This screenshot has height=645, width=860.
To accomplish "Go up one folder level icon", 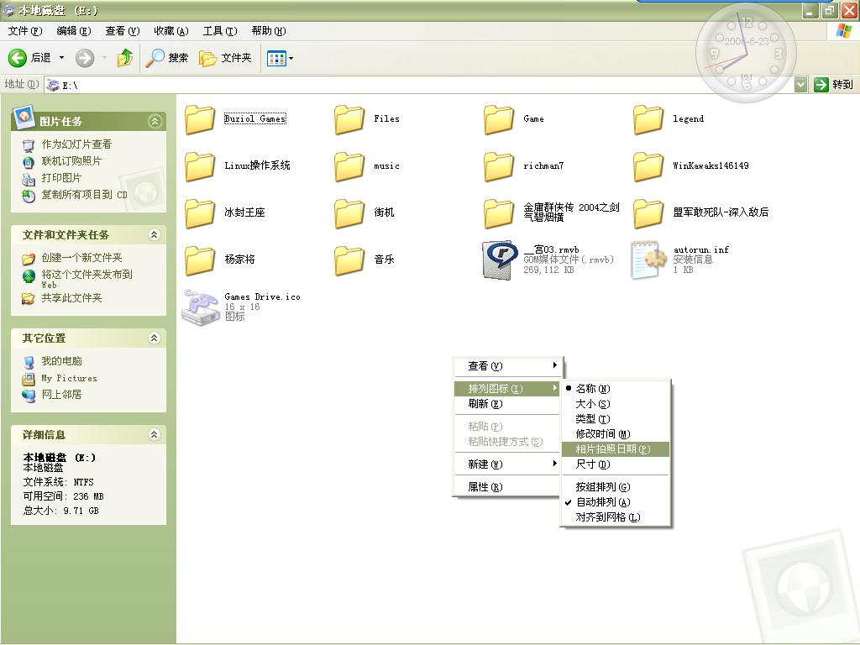I will [x=125, y=58].
